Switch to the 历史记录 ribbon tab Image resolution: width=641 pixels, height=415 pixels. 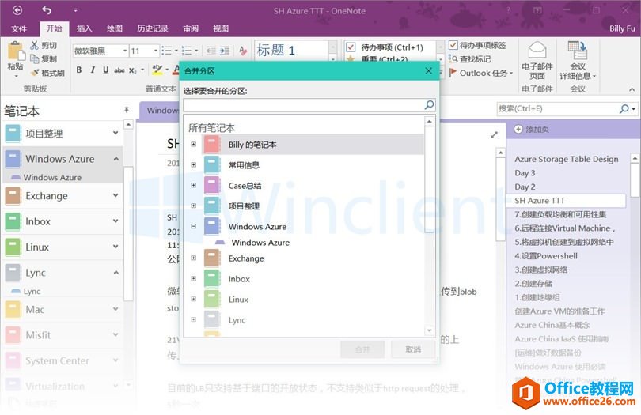(x=153, y=28)
